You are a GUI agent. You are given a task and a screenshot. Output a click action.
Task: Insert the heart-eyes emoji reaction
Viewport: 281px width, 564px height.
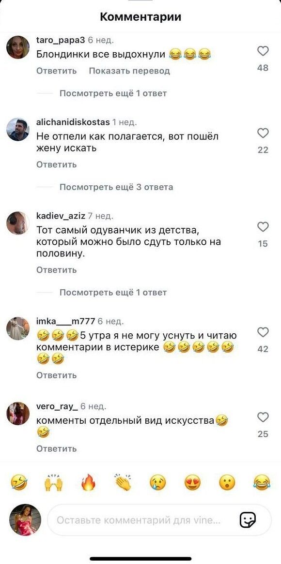tap(193, 482)
